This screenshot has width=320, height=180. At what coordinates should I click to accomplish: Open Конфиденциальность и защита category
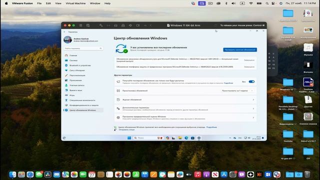(x=83, y=105)
